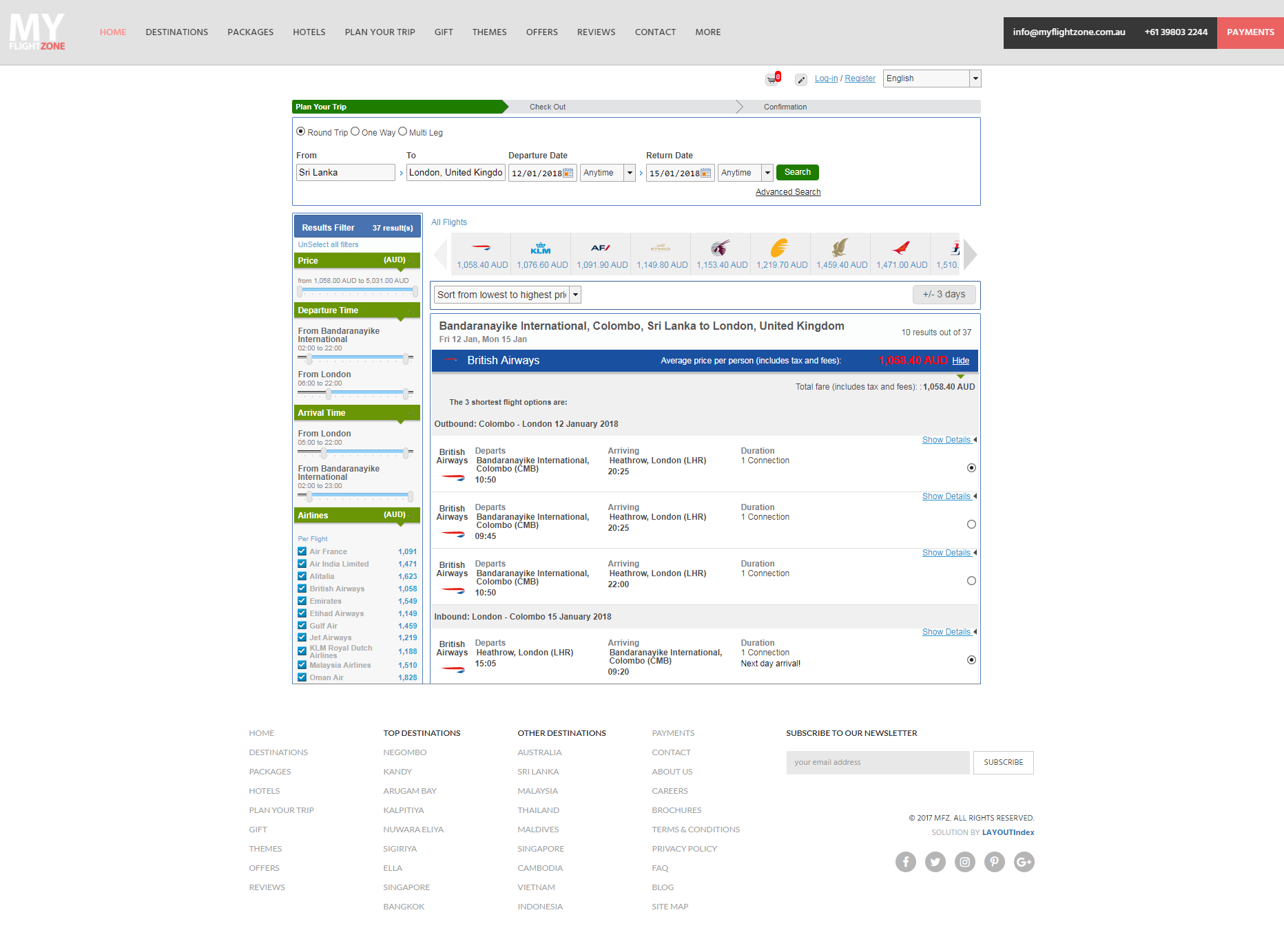Open the Advanced Search link
The width and height of the screenshot is (1284, 950).
(x=787, y=192)
